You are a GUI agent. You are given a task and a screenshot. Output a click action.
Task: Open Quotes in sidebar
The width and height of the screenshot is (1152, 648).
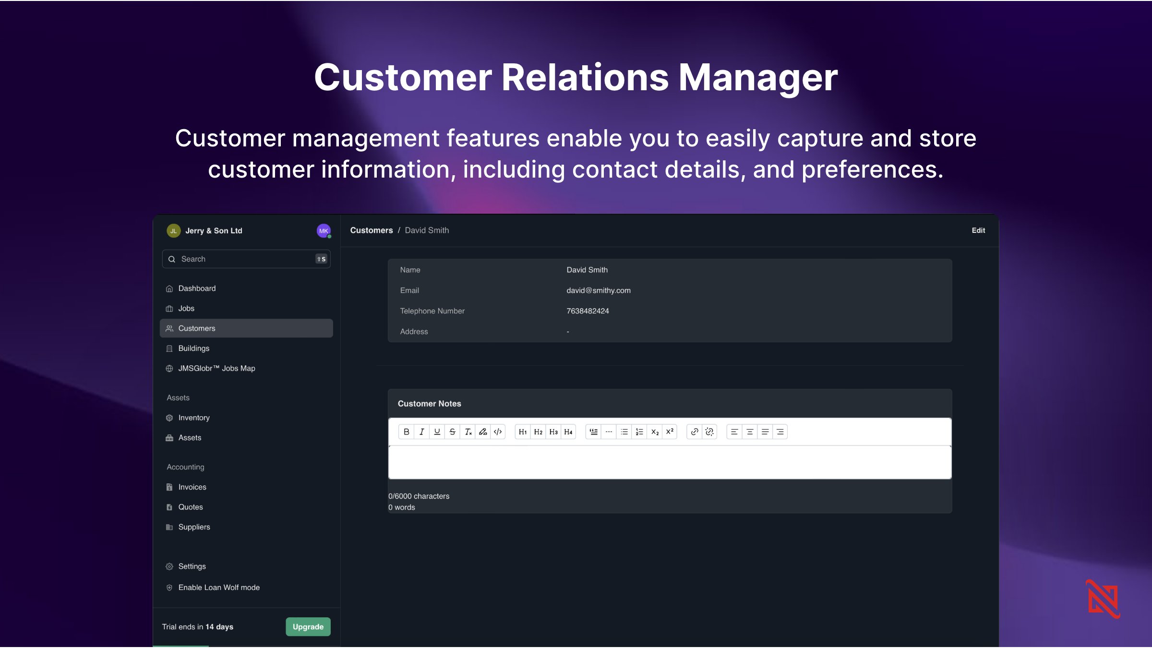coord(246,507)
